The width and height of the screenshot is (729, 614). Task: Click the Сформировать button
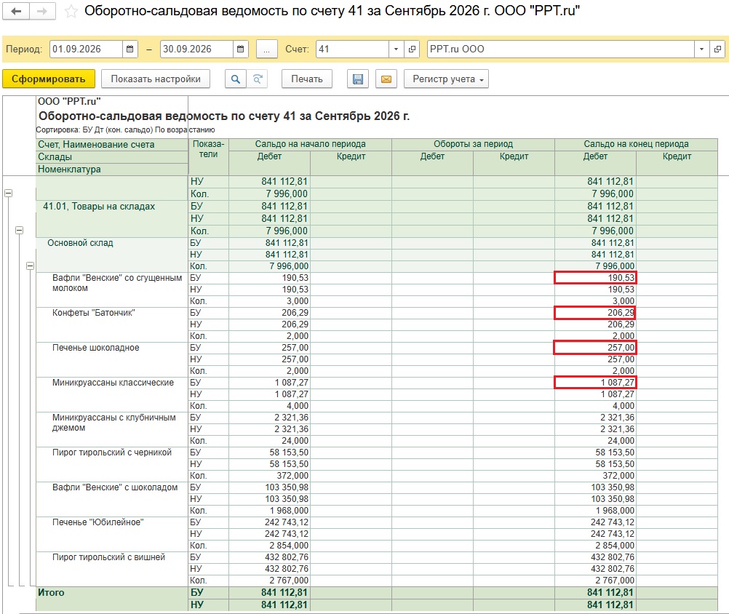click(x=48, y=79)
